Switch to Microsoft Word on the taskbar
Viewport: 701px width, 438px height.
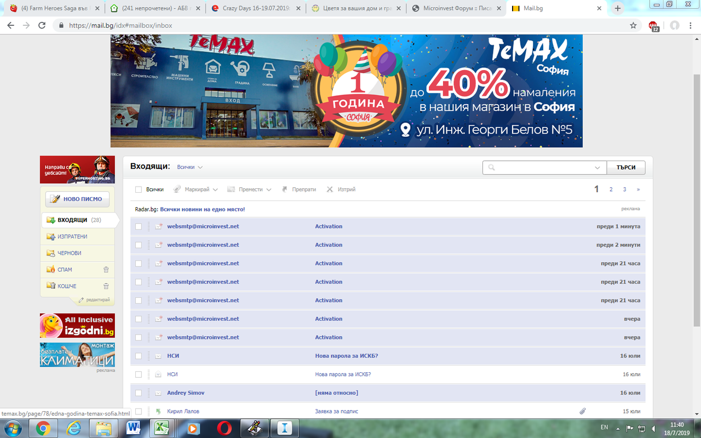tap(134, 428)
